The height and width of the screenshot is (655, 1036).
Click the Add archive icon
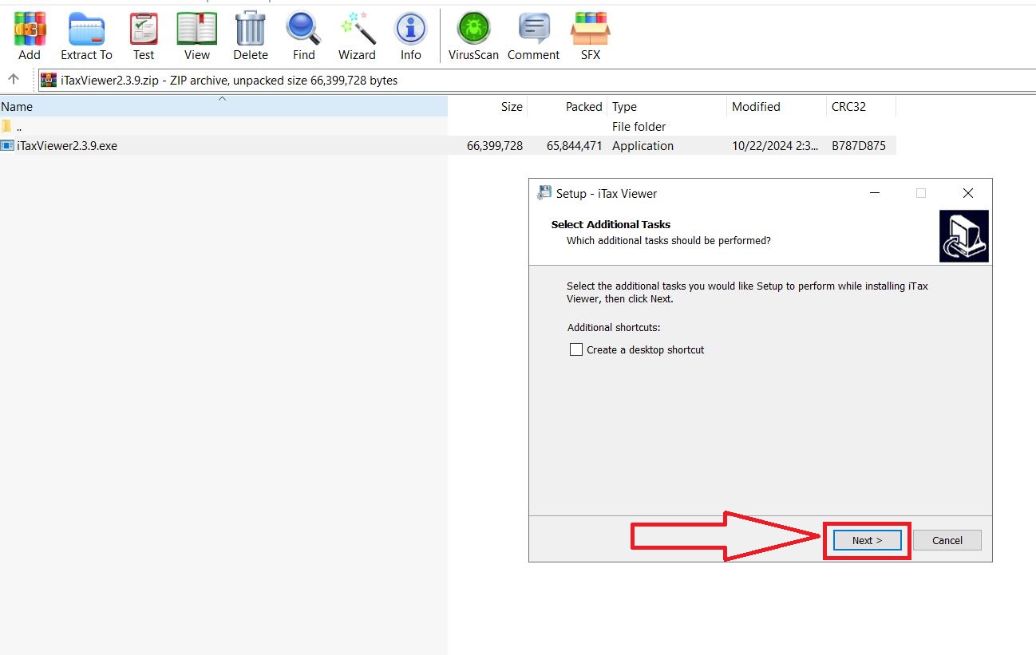pos(30,36)
